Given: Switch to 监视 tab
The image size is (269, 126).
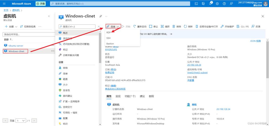Looking at the screenshot, I should [x=118, y=96].
